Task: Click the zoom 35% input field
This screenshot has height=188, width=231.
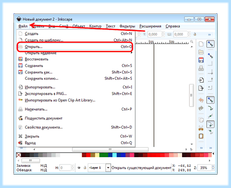Action: 204,168
